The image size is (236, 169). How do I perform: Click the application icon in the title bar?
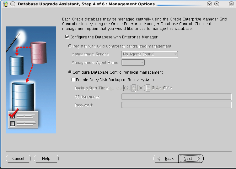[5, 4]
